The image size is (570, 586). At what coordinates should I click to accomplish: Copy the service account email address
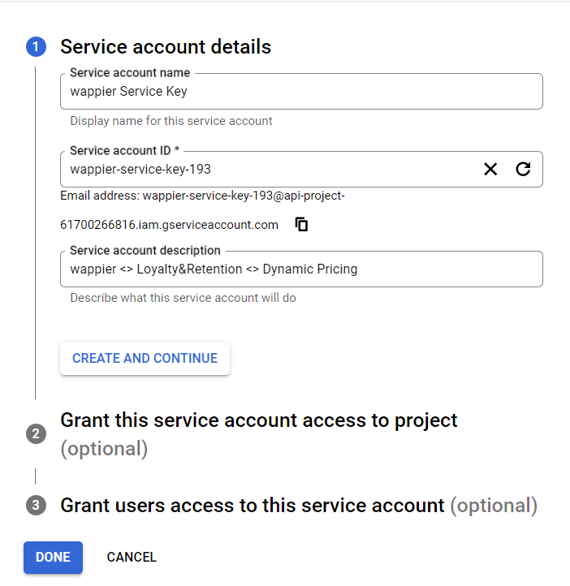tap(301, 225)
